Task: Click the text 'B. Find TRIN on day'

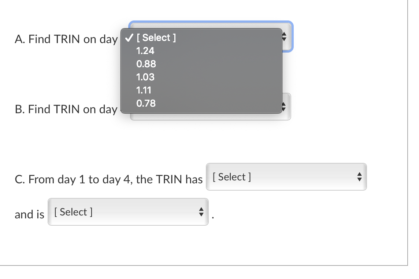Action: pos(66,109)
